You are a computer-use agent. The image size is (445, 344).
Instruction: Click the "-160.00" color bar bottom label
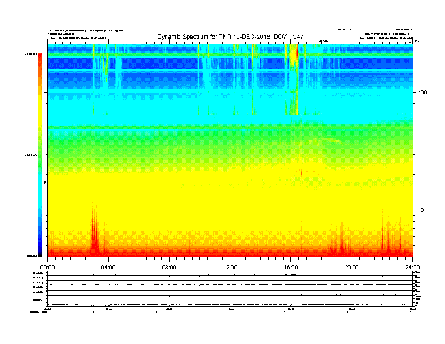point(31,256)
